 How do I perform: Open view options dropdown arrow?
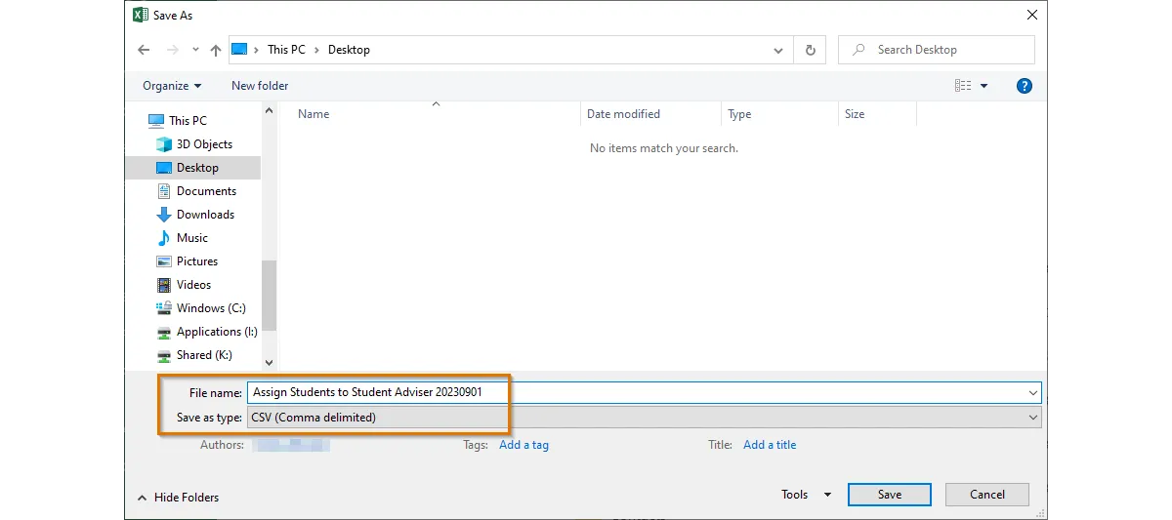click(x=984, y=86)
